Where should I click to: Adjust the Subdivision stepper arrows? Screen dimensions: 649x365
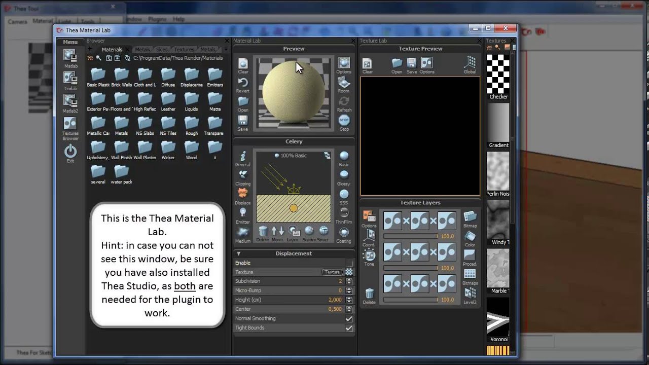pyautogui.click(x=349, y=281)
